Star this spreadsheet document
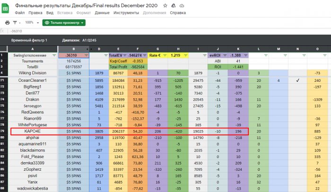This screenshot has height=192, width=331. tap(165, 6)
